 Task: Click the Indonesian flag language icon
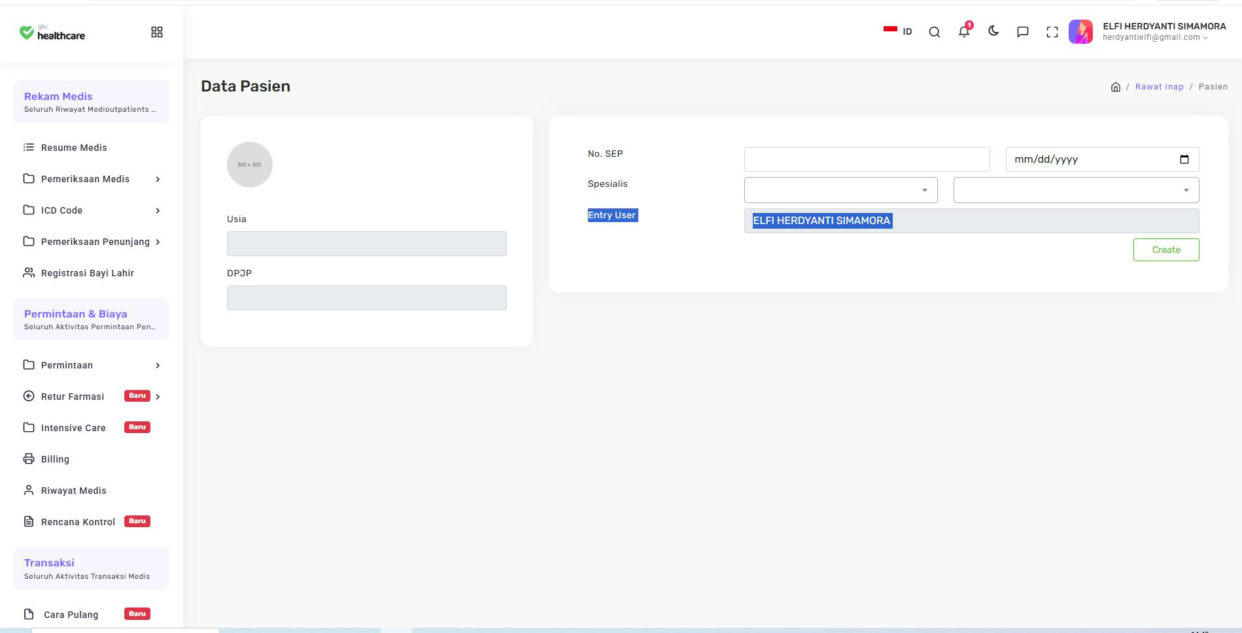point(890,30)
